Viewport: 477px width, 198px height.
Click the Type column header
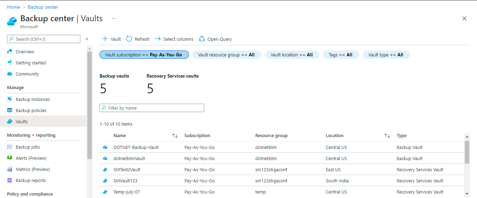(x=402, y=136)
